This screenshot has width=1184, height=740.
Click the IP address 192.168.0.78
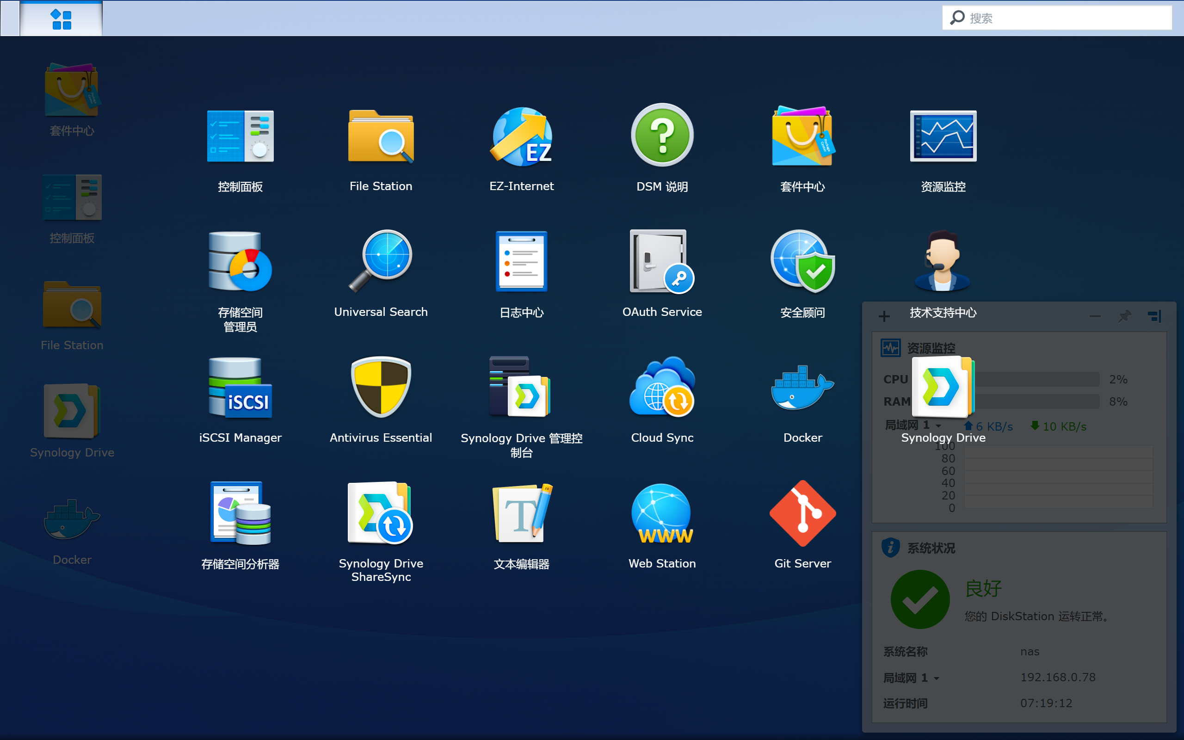1058,678
